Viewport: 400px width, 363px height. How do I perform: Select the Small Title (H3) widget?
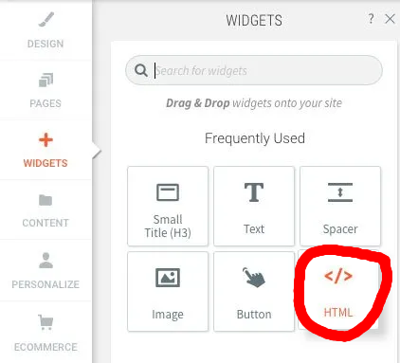coord(168,206)
